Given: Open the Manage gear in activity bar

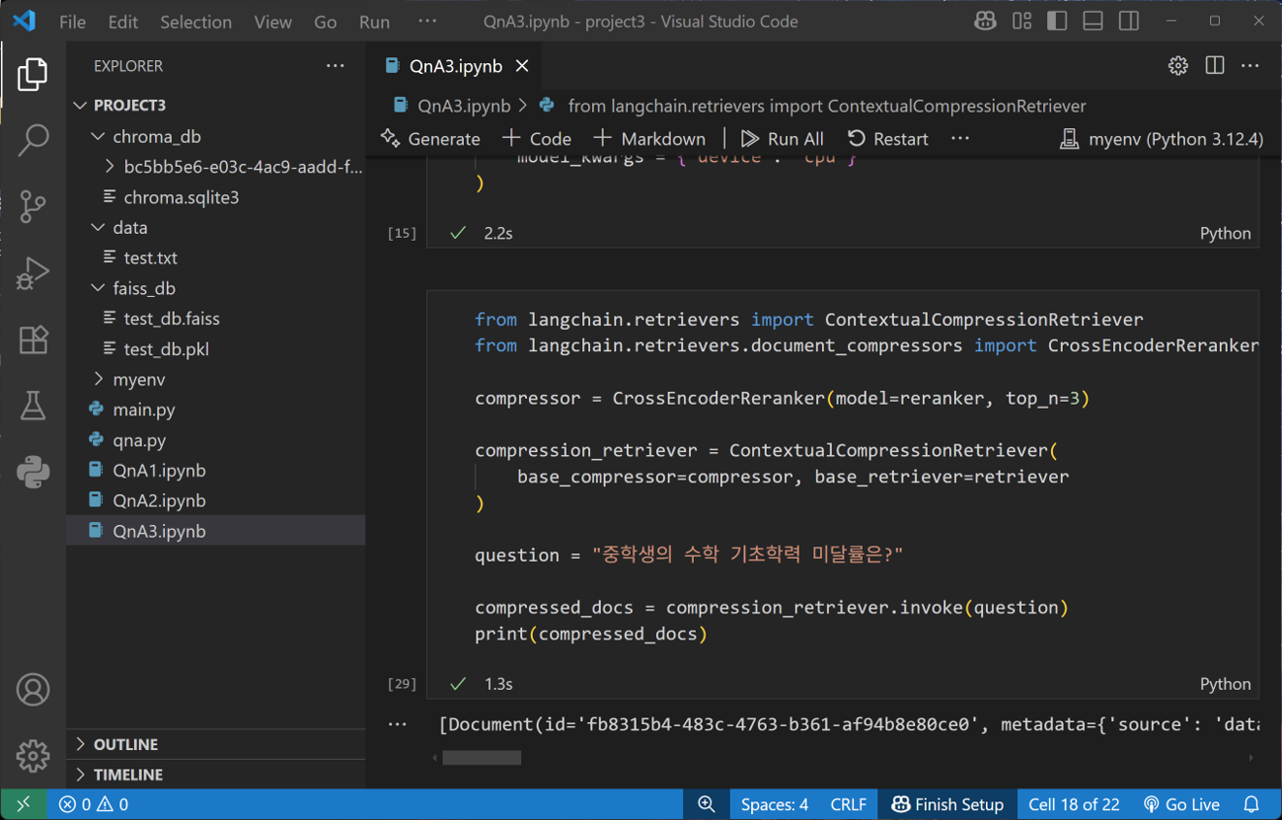Looking at the screenshot, I should point(33,756).
